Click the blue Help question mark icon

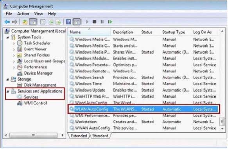pos(68,22)
